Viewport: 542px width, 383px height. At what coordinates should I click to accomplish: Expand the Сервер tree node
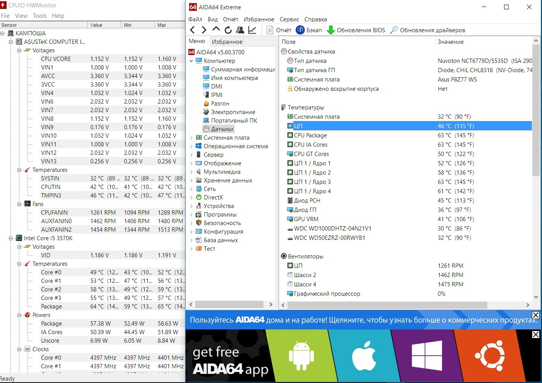click(x=191, y=155)
